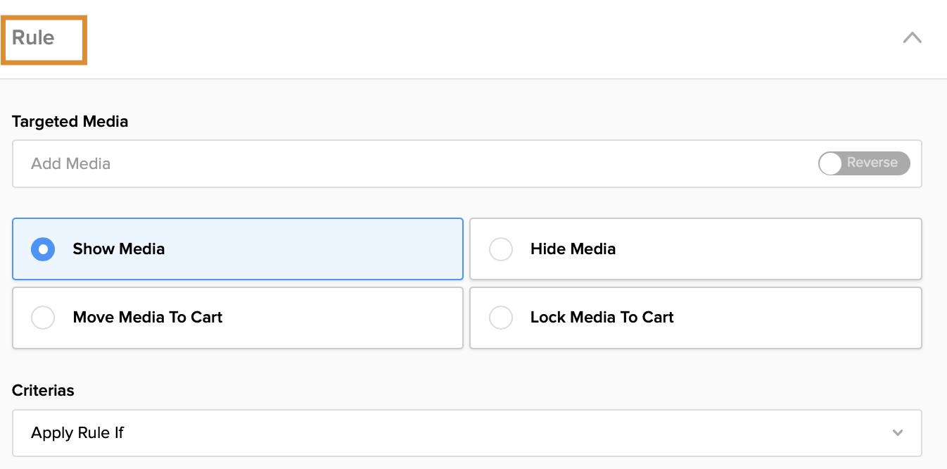Choose the Hide Media radio circle
Image resolution: width=947 pixels, height=469 pixels.
tap(501, 249)
